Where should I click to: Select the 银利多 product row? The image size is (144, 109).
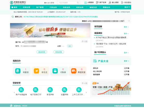point(111,68)
